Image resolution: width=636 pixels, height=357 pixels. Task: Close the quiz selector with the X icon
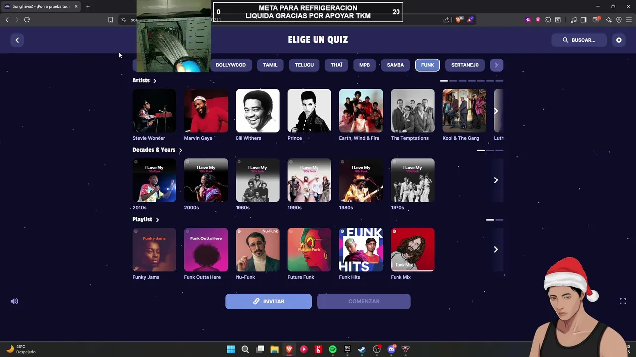619,40
